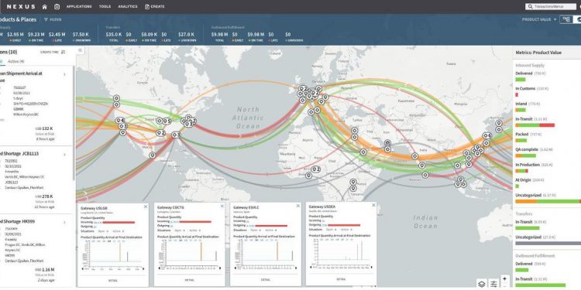Close the Gateway ESVLC card
Viewport: 581px width, 290px height.
(298, 206)
